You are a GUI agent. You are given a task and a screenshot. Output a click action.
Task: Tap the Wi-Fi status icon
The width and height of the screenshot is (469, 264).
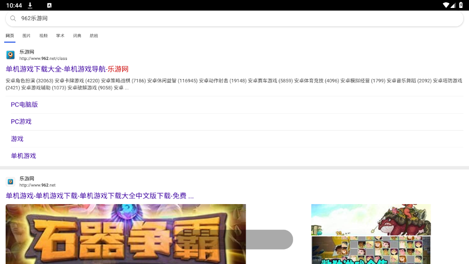446,5
